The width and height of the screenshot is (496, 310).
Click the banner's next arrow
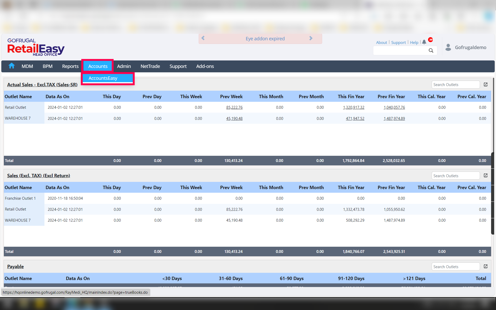[x=311, y=38]
